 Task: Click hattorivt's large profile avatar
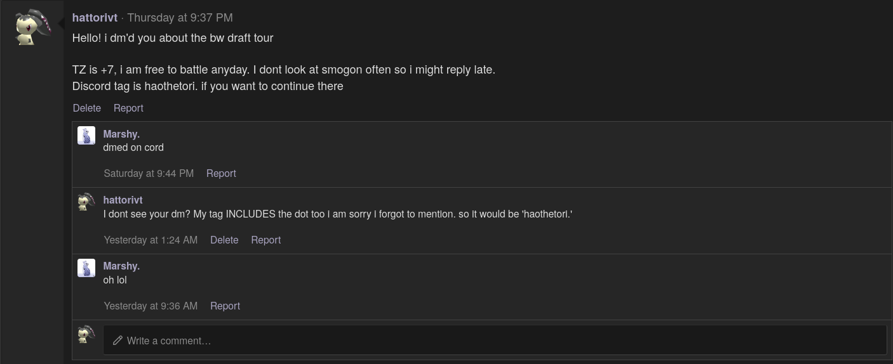32,27
